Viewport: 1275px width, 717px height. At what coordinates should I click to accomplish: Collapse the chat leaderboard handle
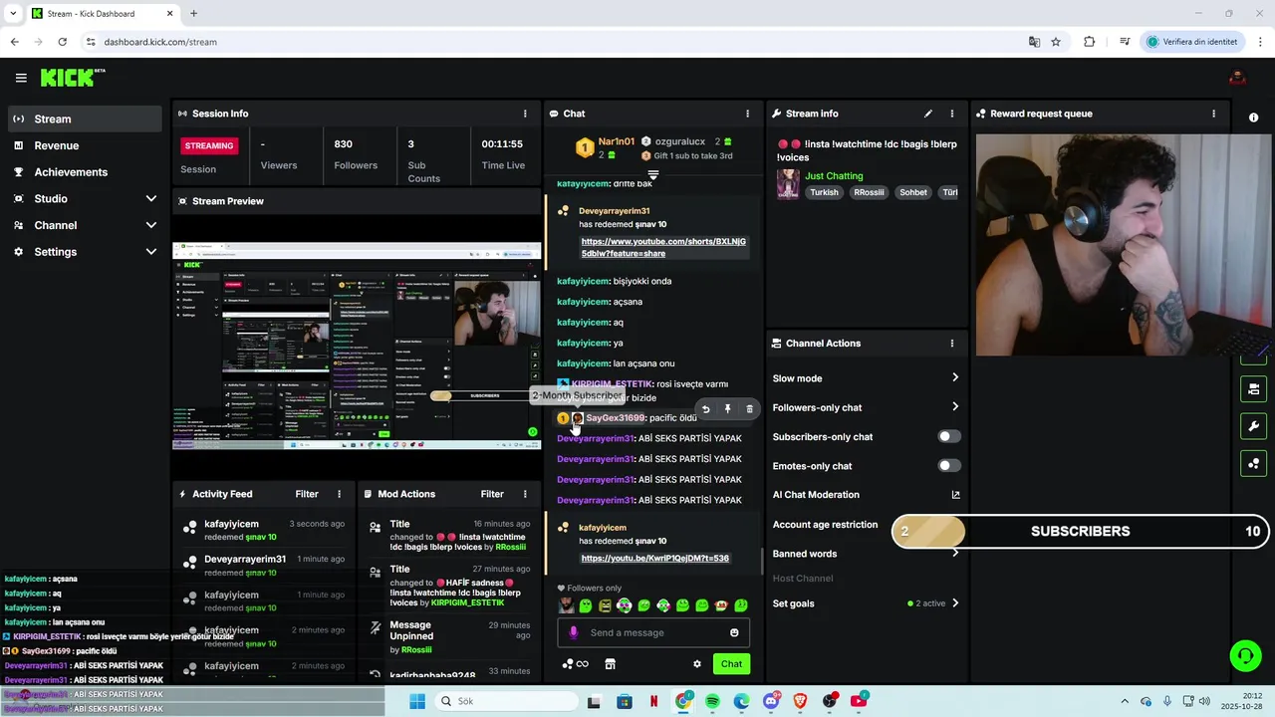(x=653, y=175)
